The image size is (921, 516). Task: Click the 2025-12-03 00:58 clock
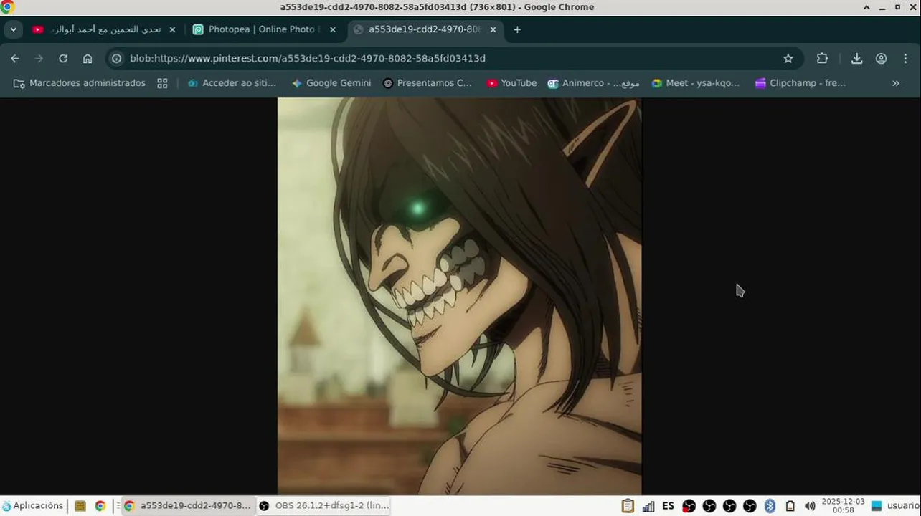843,506
